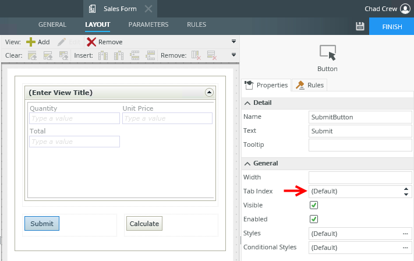
Task: Collapse the General properties section
Action: coord(247,163)
